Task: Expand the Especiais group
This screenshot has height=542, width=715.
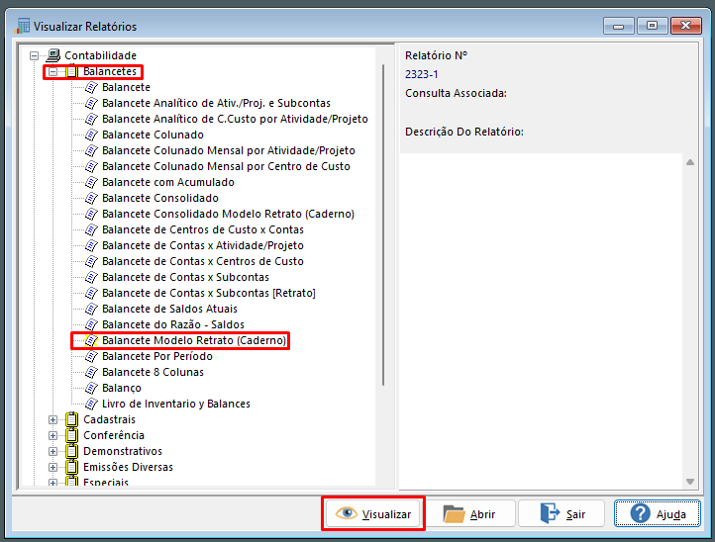Action: tap(52, 483)
